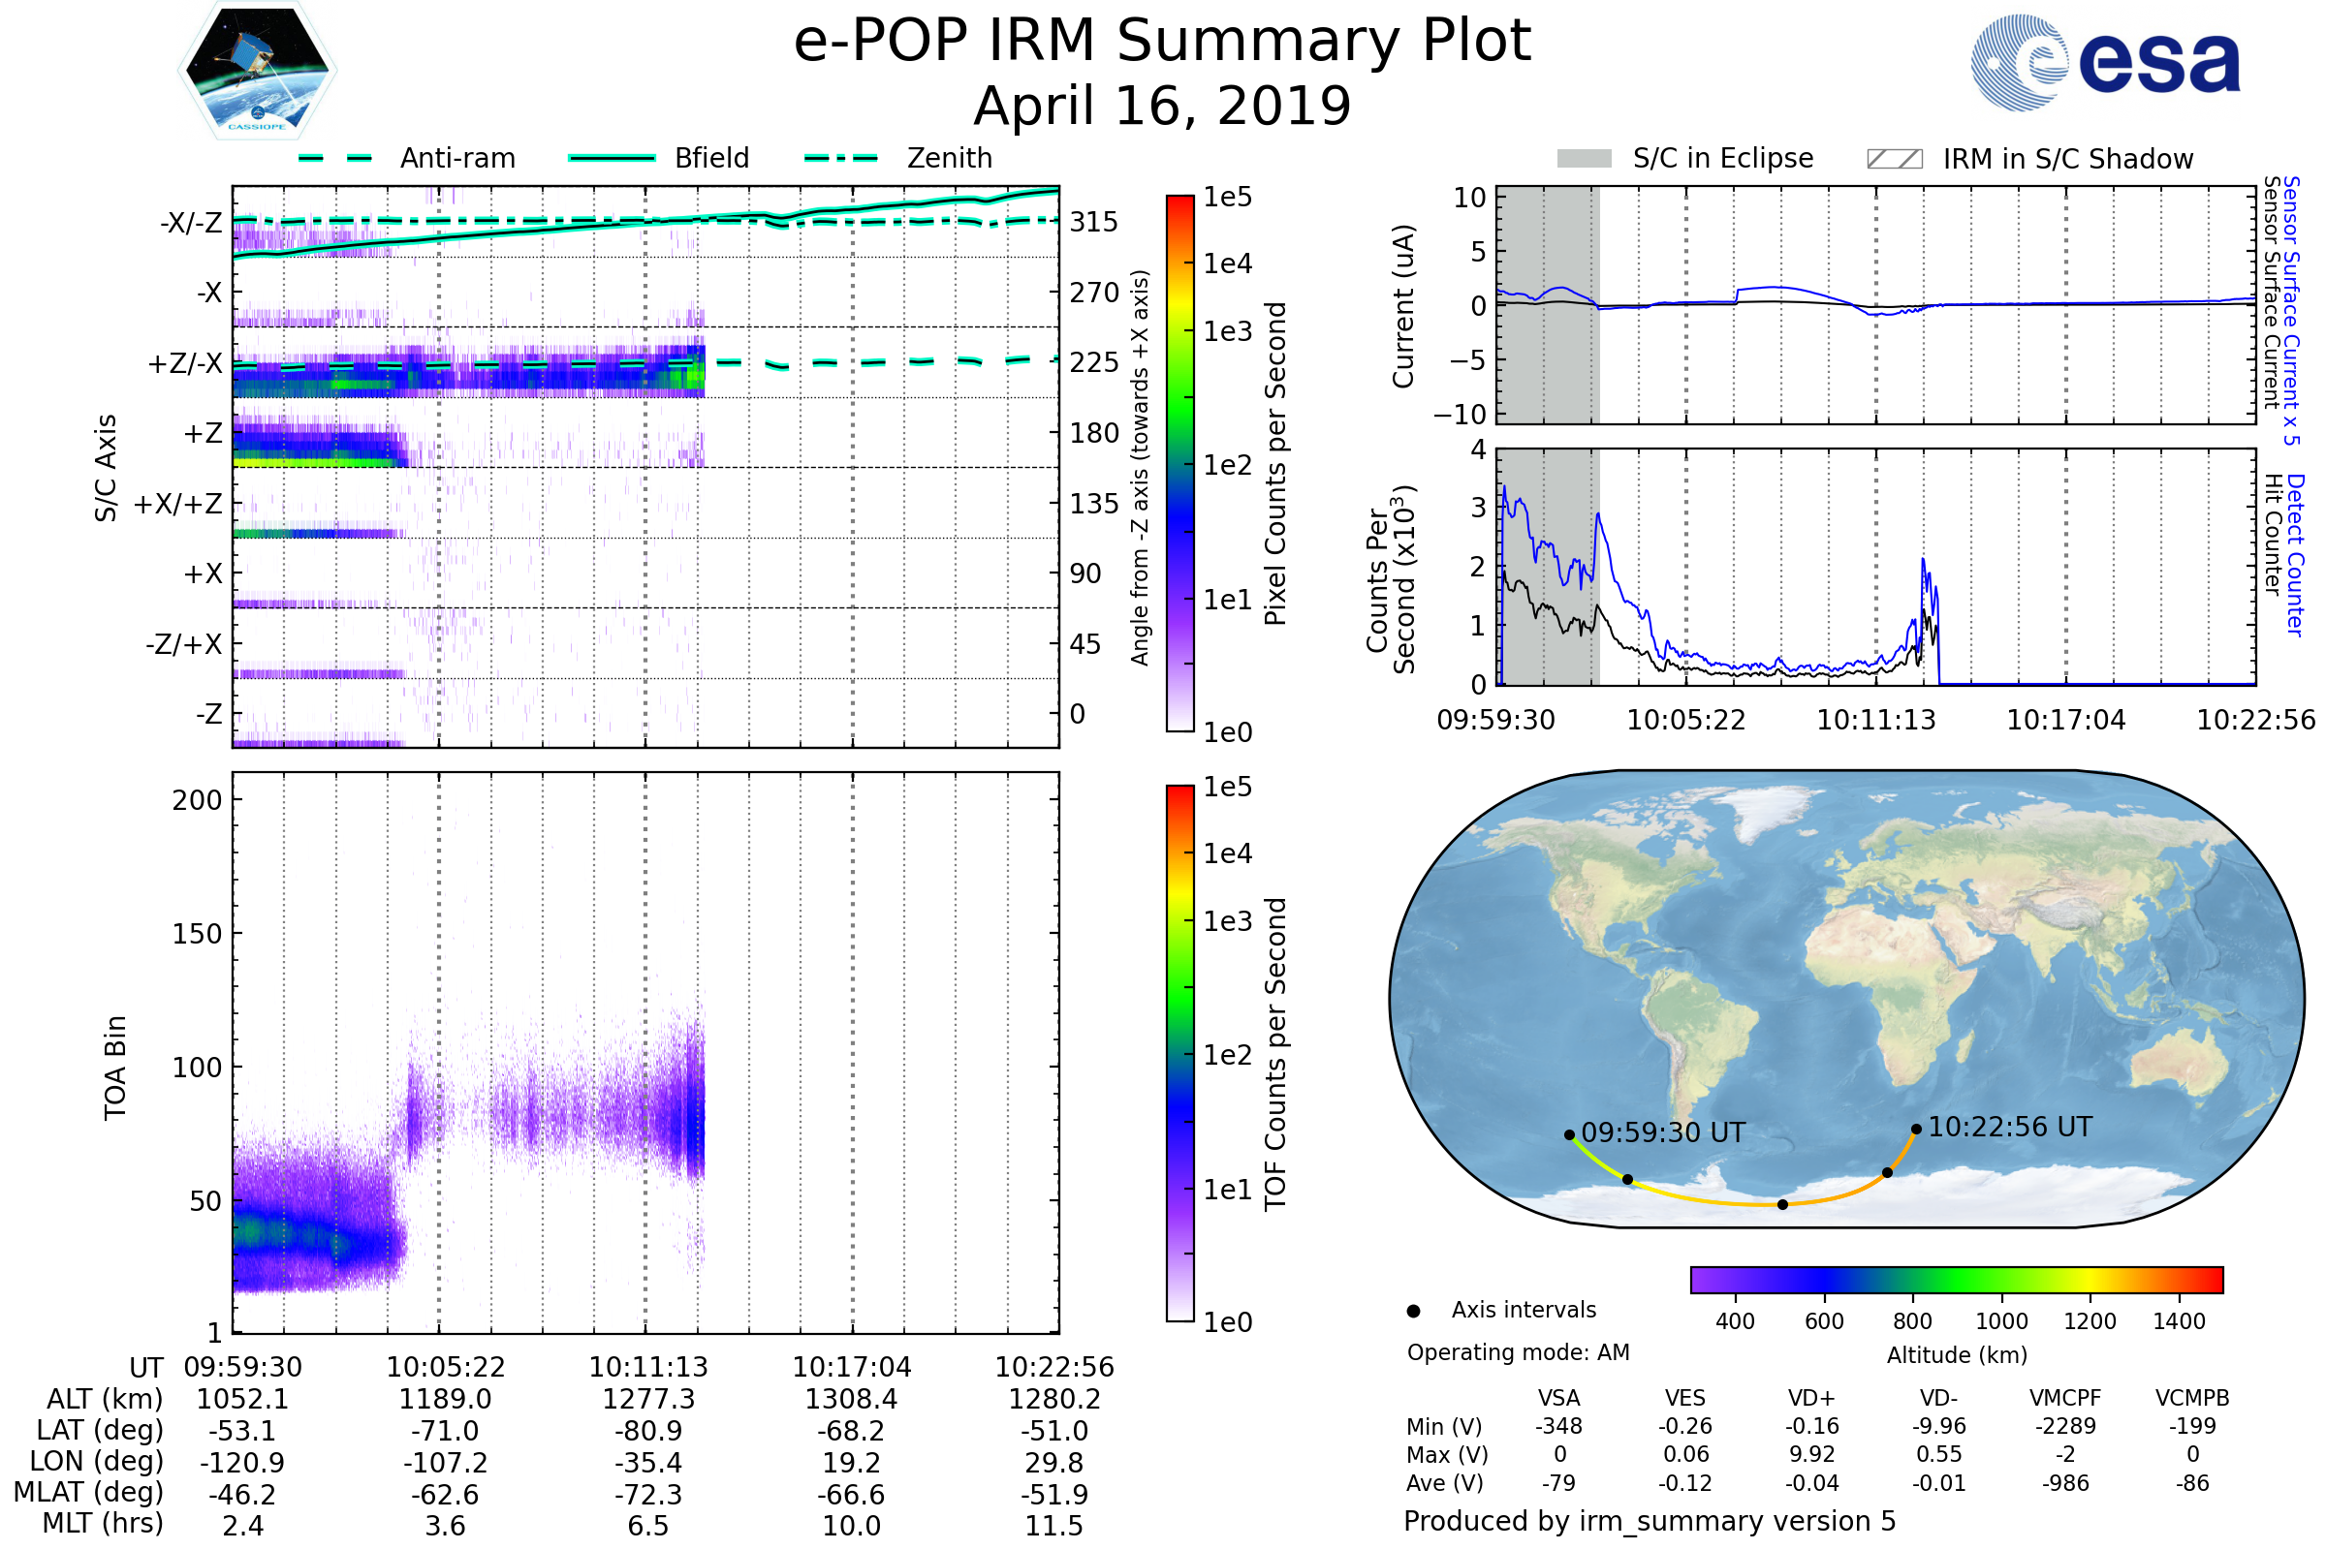Click the CASSIOPE satellite mission logo

pos(257,71)
